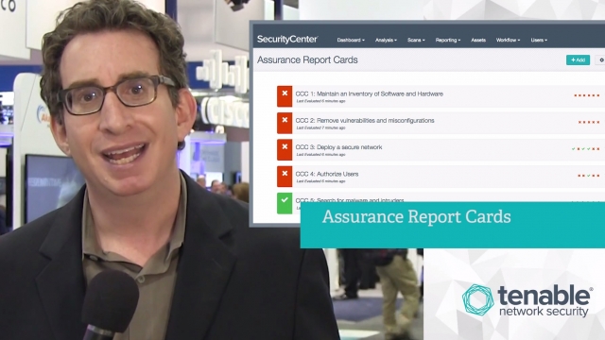Open the Scans dropdown menu

pyautogui.click(x=416, y=40)
